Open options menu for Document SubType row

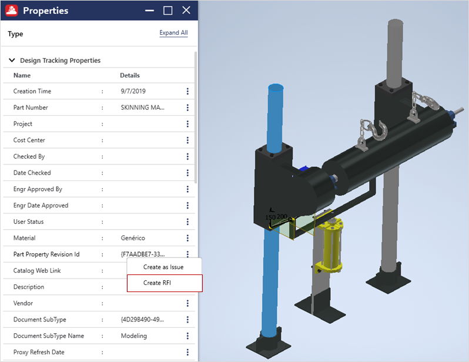[187, 320]
